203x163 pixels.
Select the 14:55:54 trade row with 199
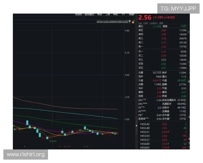pos(163,136)
